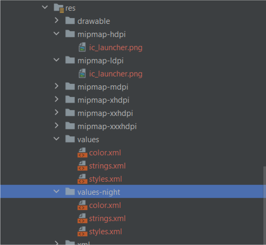Collapse the values-night folder chevron
This screenshot has width=266, height=245.
(56, 191)
